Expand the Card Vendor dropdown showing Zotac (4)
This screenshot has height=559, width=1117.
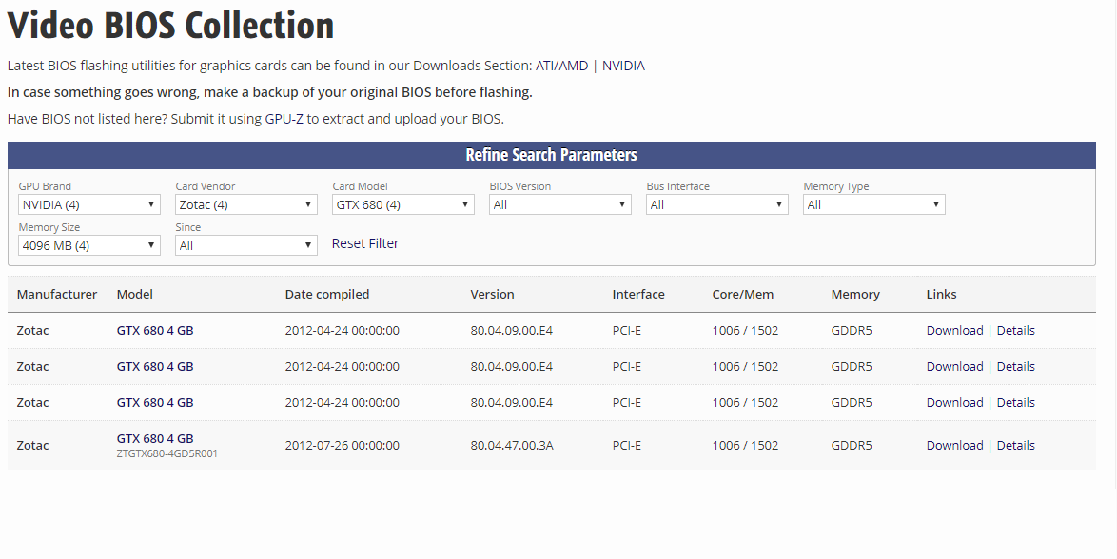[x=245, y=204]
